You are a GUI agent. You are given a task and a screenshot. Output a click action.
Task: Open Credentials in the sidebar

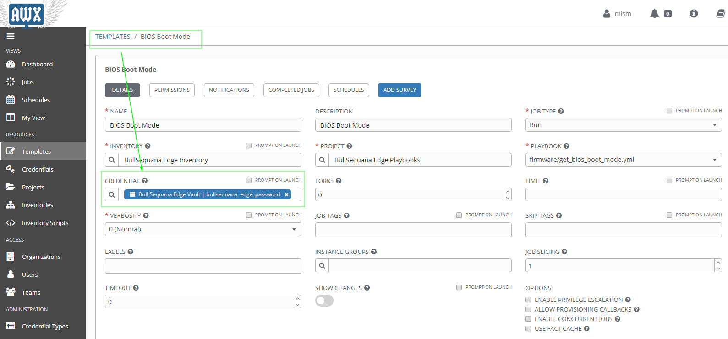[43, 169]
